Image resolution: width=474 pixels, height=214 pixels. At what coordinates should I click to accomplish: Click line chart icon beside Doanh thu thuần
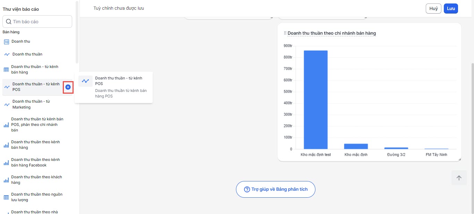point(7,54)
